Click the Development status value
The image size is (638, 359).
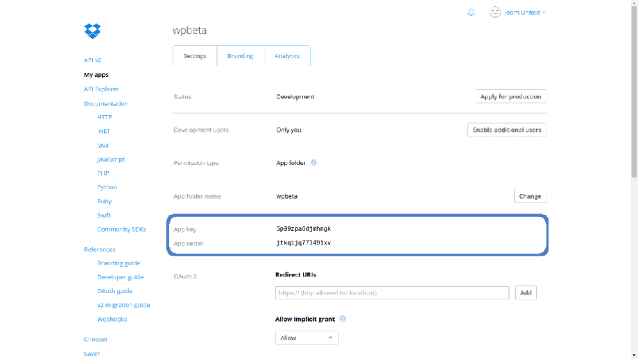(295, 96)
